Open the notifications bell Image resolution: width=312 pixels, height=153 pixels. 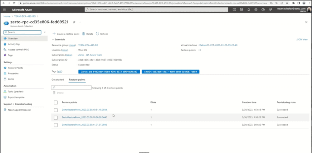[x=249, y=10]
